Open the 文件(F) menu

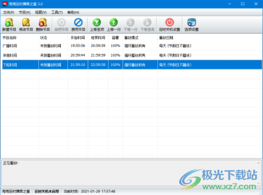pos(8,13)
